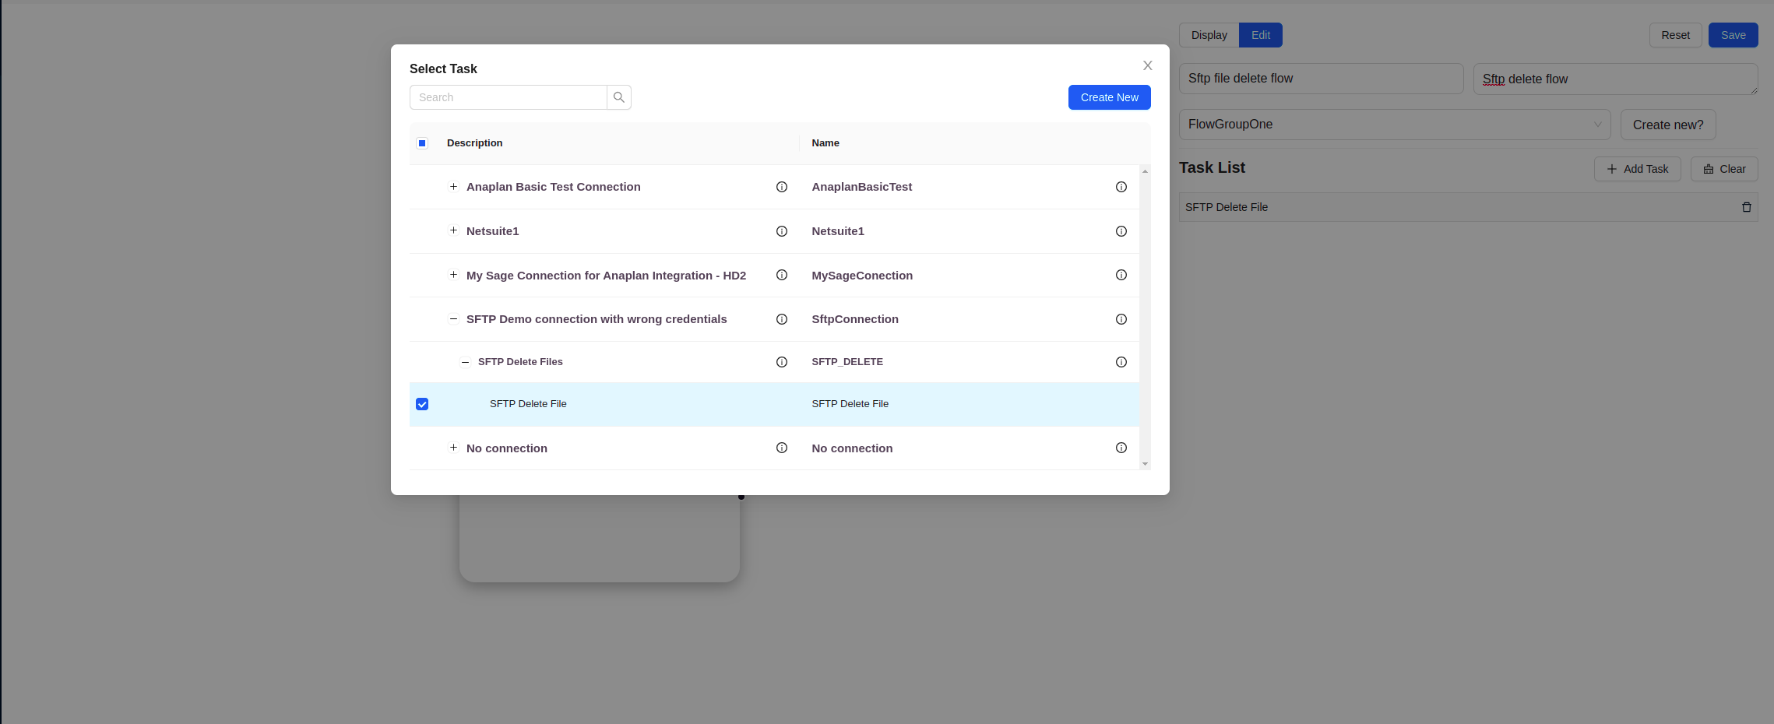The image size is (1774, 724).
Task: Click info icon beside SftpConnection name
Action: point(1121,319)
